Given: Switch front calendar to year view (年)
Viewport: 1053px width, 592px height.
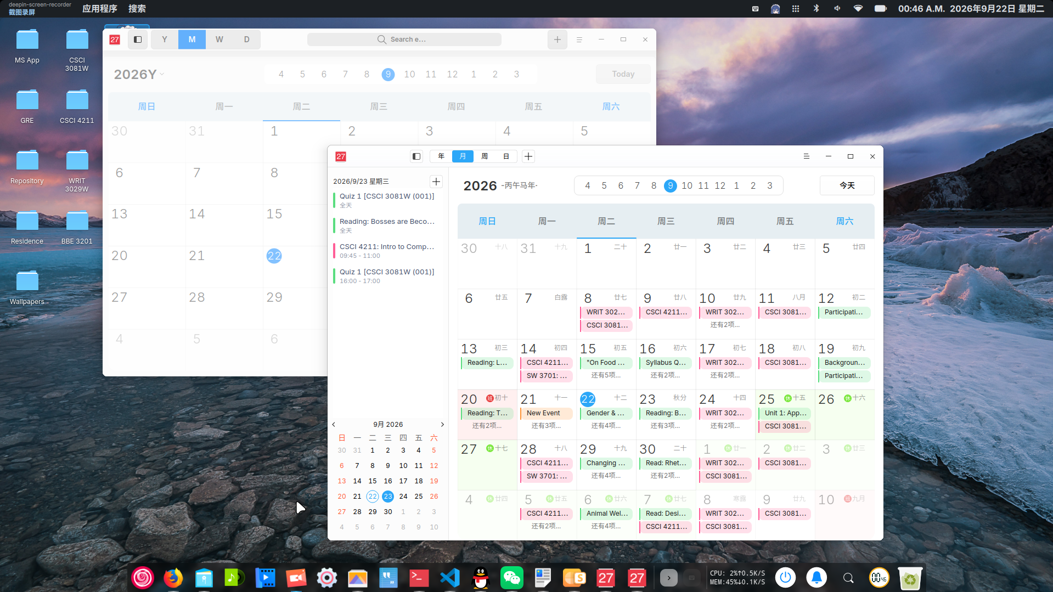Looking at the screenshot, I should 441,156.
